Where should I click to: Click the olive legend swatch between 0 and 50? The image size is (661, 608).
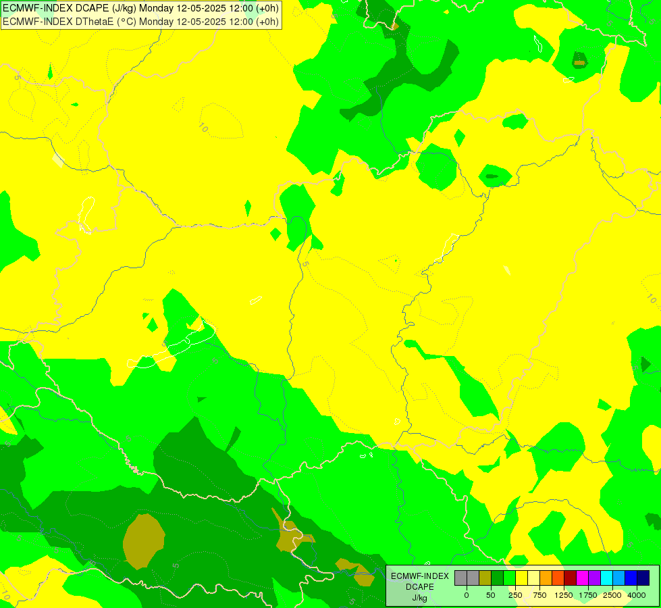tap(485, 578)
